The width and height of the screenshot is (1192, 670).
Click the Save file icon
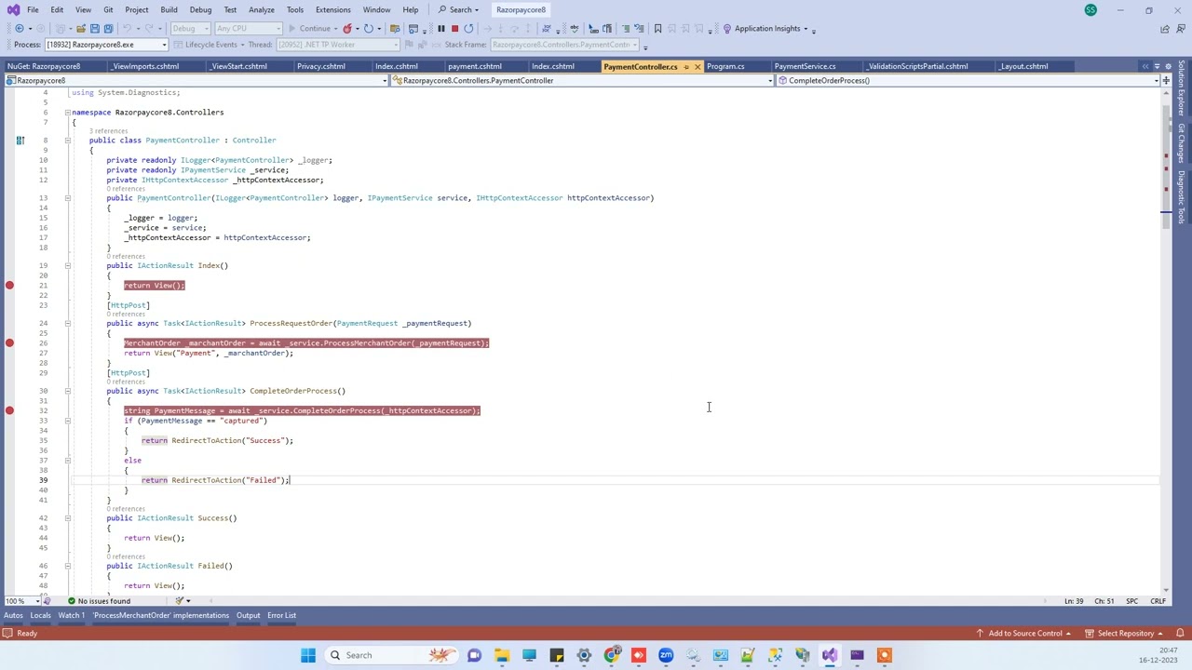coord(94,29)
